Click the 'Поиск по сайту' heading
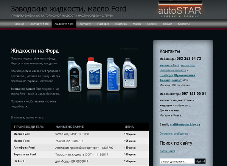 point(176,143)
